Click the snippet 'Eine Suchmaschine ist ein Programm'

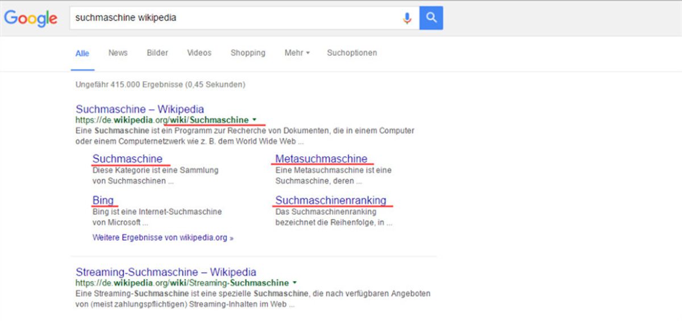click(x=245, y=136)
